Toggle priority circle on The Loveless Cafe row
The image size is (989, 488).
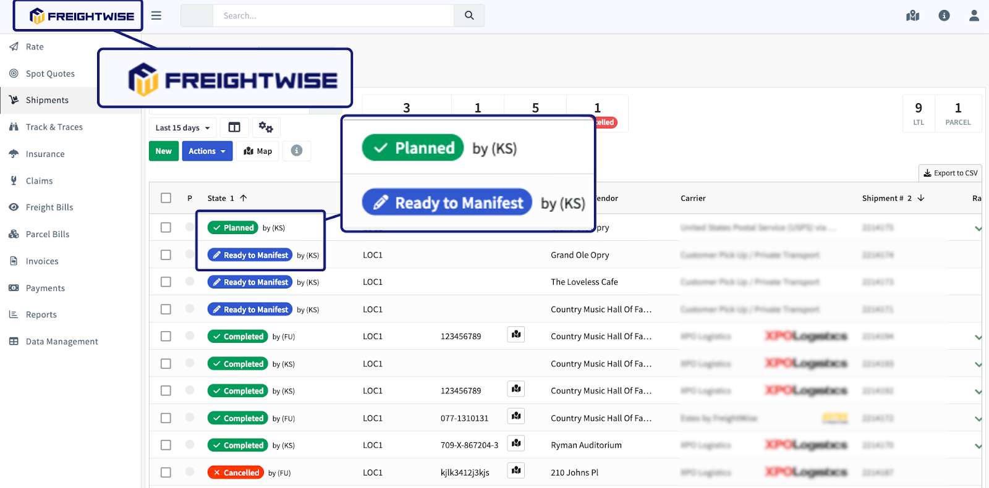190,281
